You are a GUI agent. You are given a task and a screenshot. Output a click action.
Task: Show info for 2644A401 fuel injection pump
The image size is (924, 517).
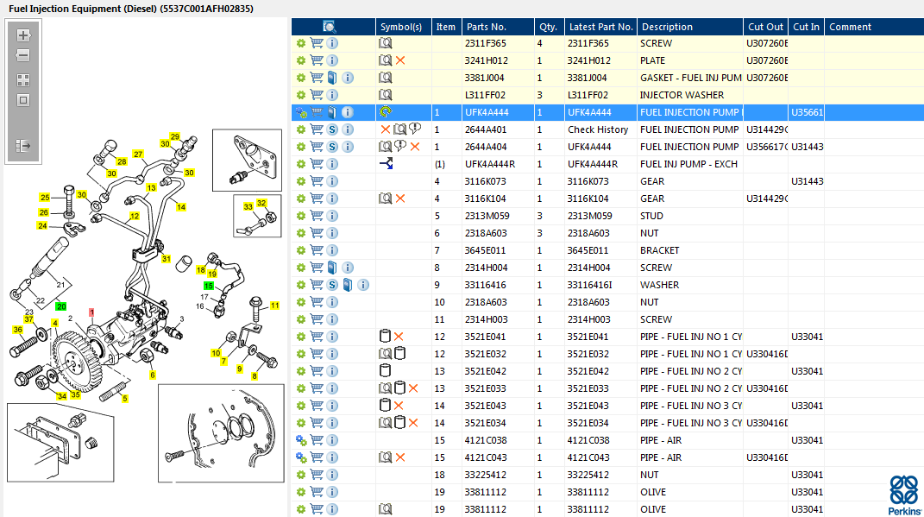tap(348, 129)
